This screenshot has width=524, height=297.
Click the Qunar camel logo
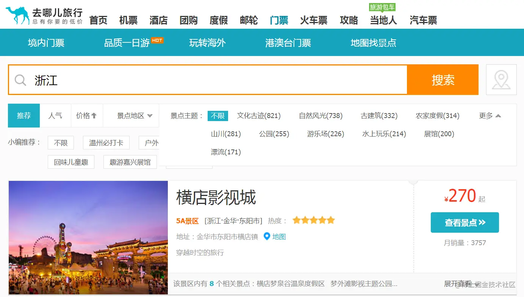(x=44, y=16)
